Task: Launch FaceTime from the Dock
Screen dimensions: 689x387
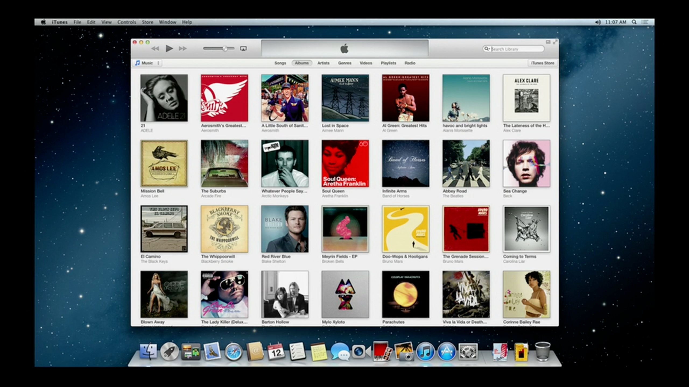Action: (x=361, y=352)
